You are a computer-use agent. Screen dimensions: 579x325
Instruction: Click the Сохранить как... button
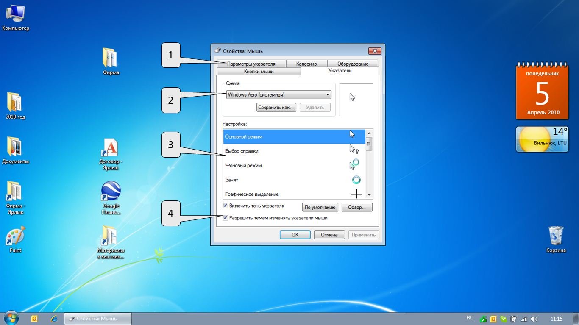click(276, 108)
